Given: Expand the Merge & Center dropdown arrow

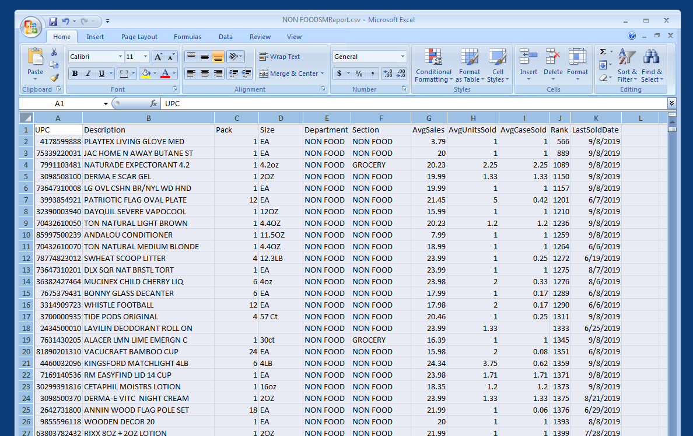Looking at the screenshot, I should [322, 74].
